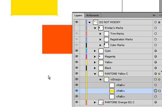Select the Registration Marks layer name
162x107 pixels.
point(121,39)
